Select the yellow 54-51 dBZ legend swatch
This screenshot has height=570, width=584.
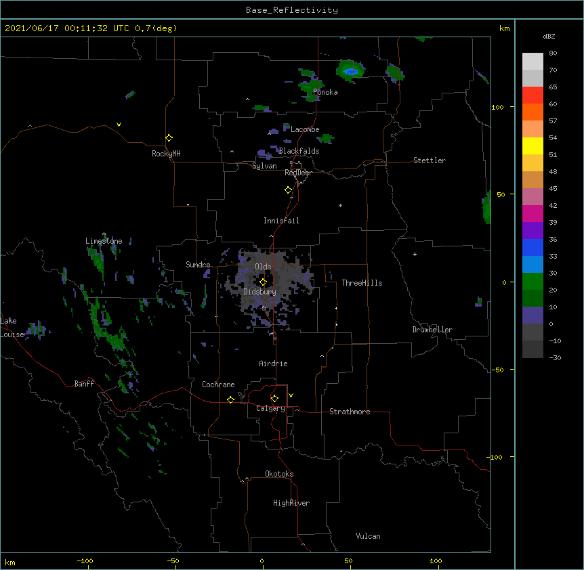533,146
